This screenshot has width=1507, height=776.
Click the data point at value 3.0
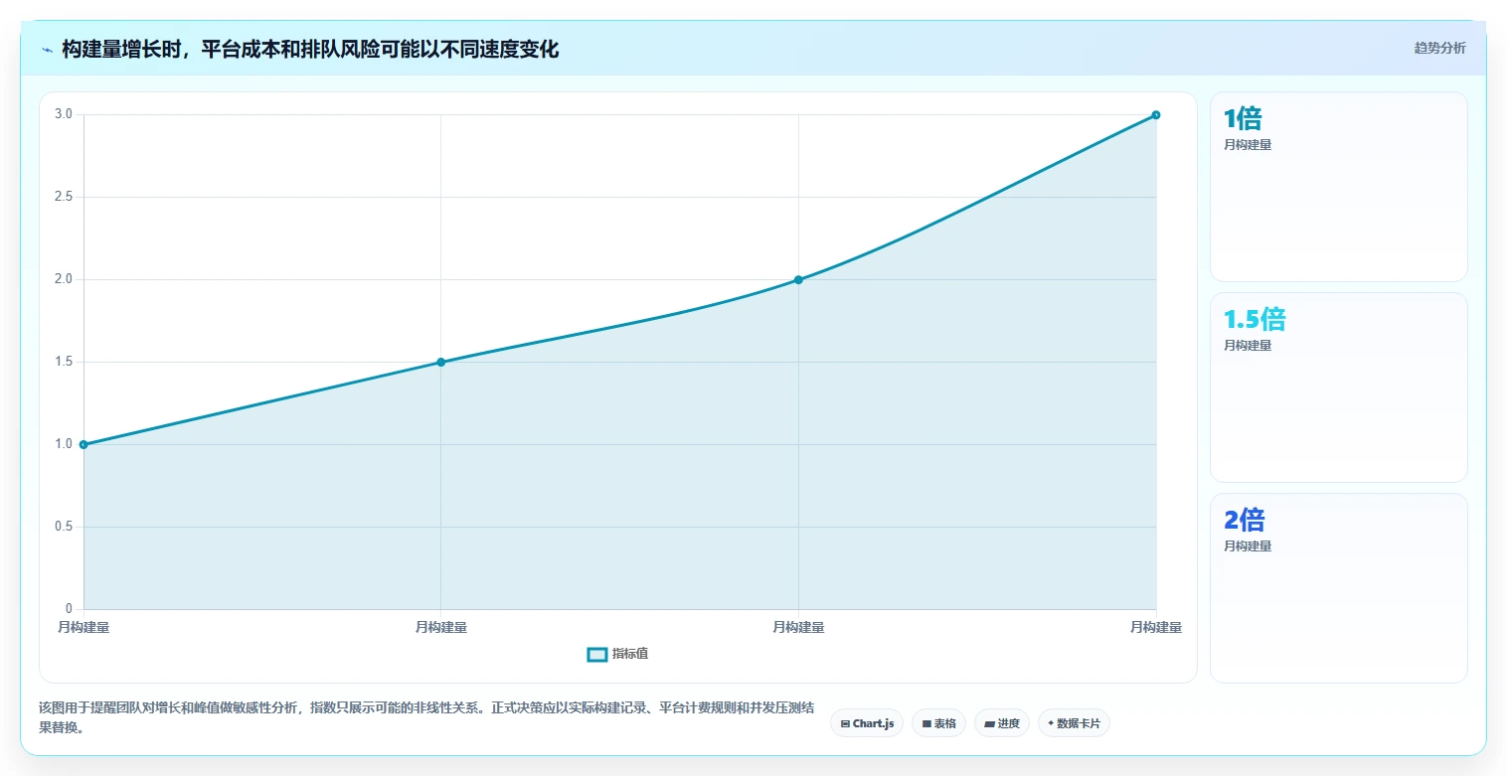click(1156, 114)
